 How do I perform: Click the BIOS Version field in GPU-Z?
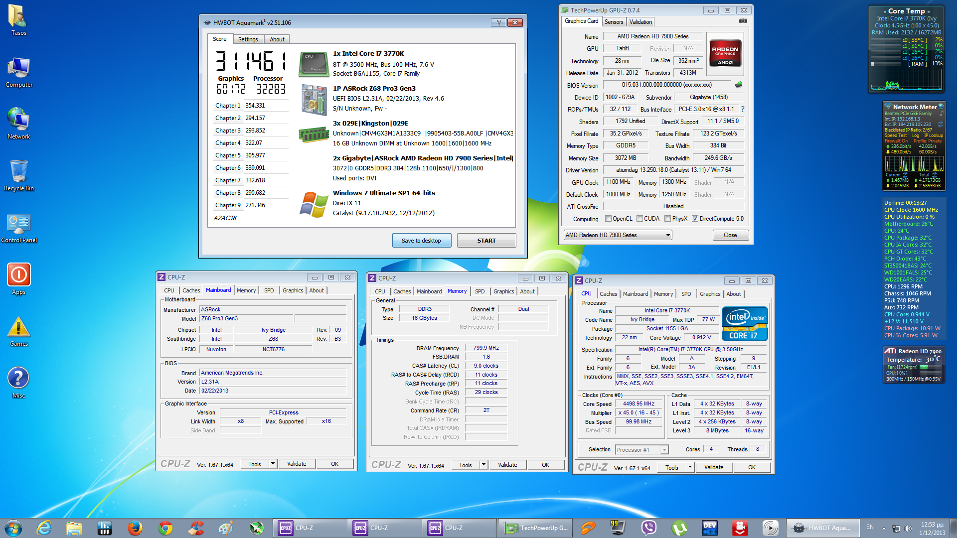coord(667,85)
